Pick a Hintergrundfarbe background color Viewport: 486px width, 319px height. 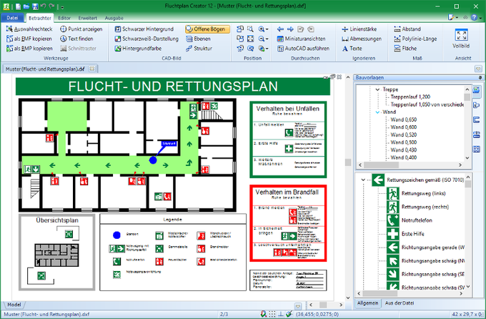[139, 49]
